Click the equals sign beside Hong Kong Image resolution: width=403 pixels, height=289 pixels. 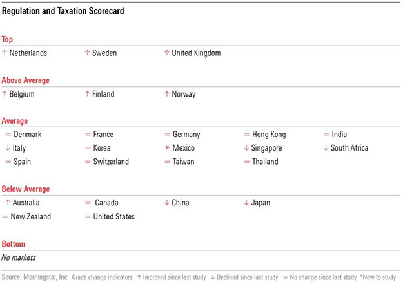[x=246, y=135]
